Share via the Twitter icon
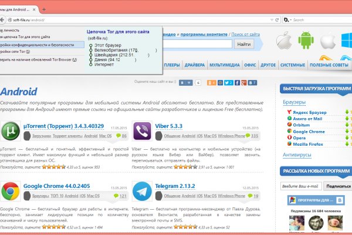 (x=228, y=83)
